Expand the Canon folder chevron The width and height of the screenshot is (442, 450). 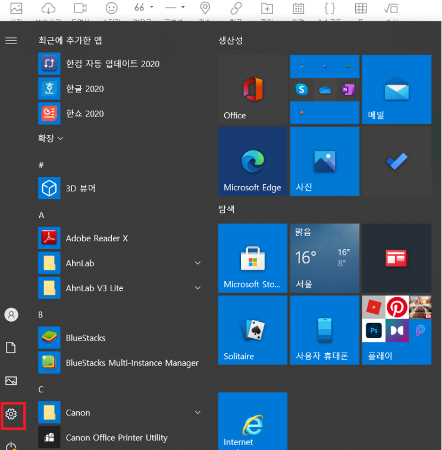(x=198, y=413)
